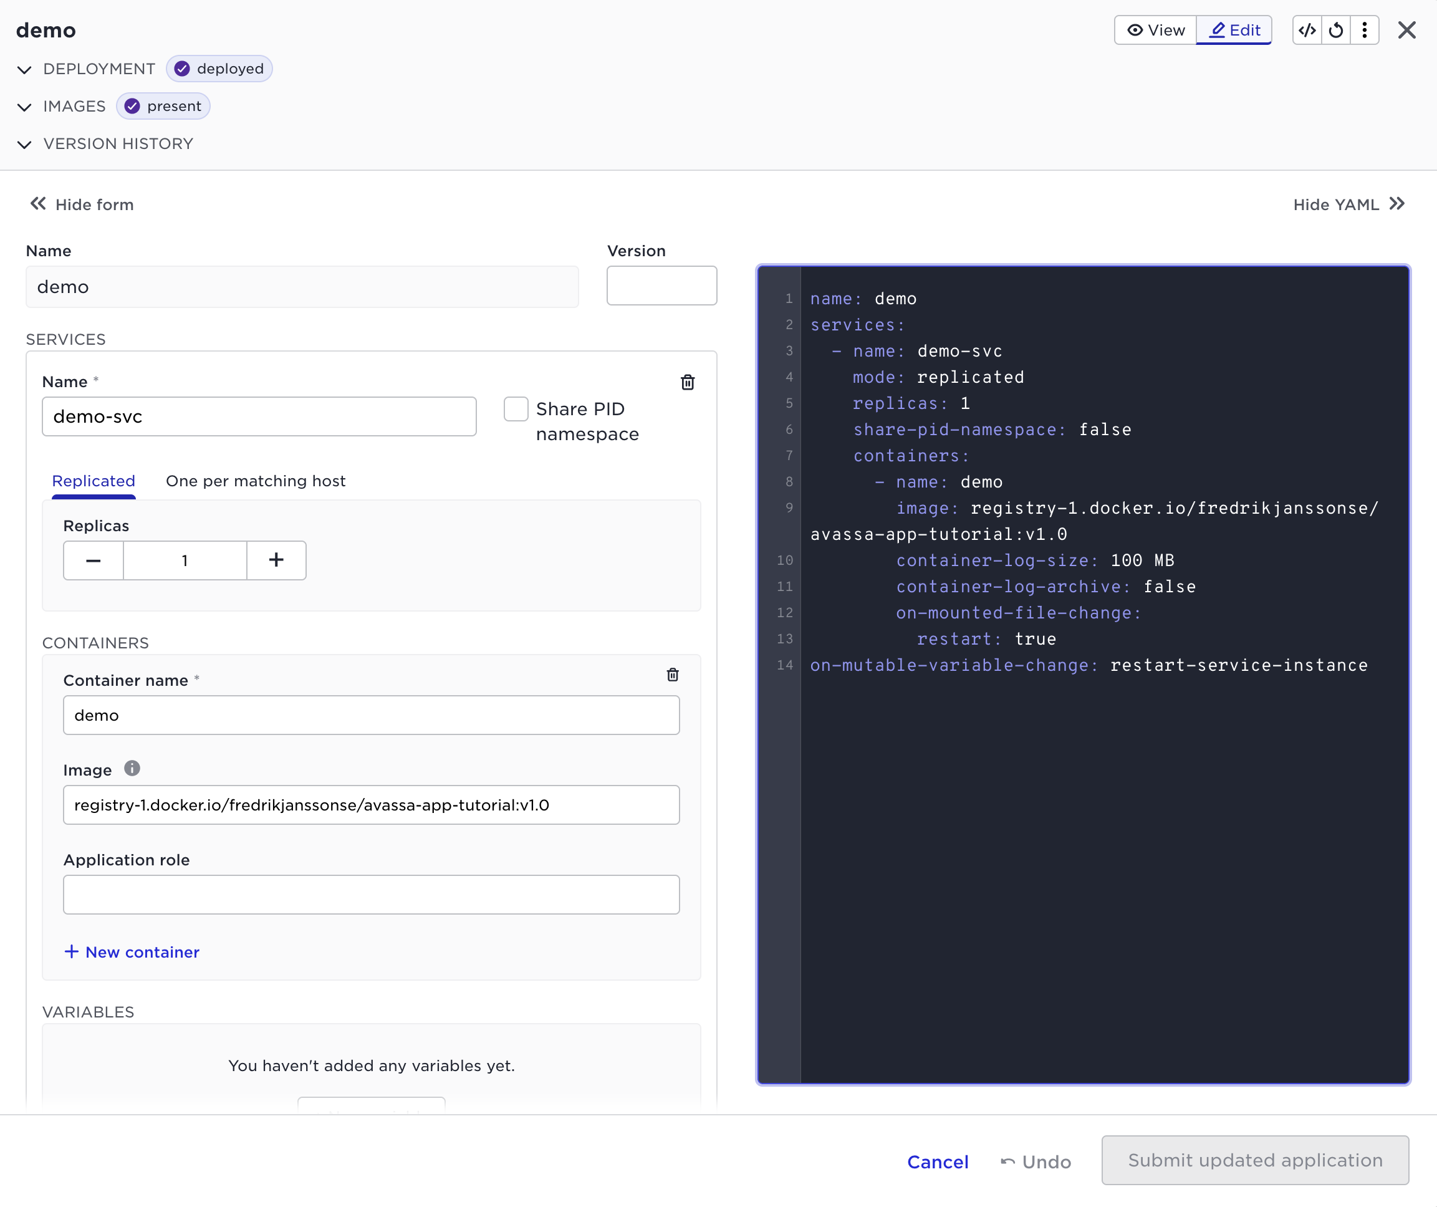This screenshot has height=1207, width=1437.
Task: Open the three-dot more options menu
Action: pos(1365,30)
